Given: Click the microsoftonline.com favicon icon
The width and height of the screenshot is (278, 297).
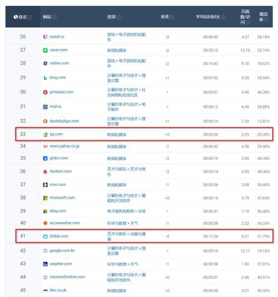Looking at the screenshot, I should point(45,277).
